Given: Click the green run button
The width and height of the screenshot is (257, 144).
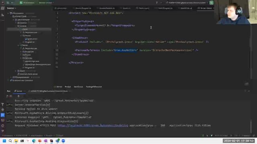Looking at the screenshot, I should [212, 3].
